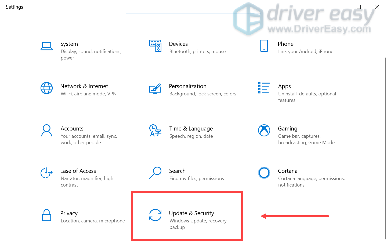Open Ease of Access dotted-circle icon
The height and width of the screenshot is (246, 387).
(x=47, y=173)
